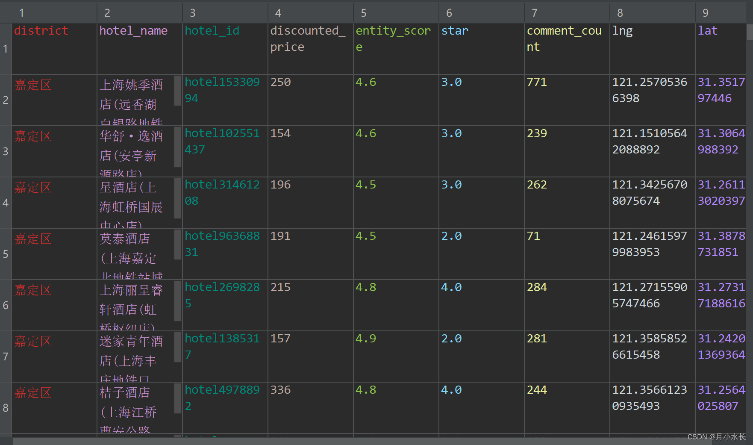This screenshot has height=445, width=753.
Task: Click hotel id cell hotel102551437
Action: (x=225, y=151)
